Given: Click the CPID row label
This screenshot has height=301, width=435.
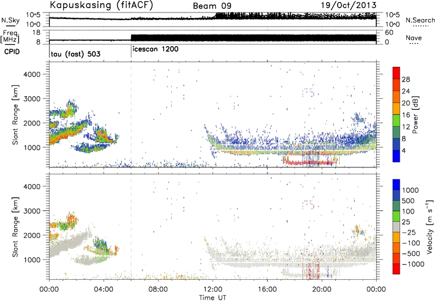Looking at the screenshot, I should click(x=12, y=52).
